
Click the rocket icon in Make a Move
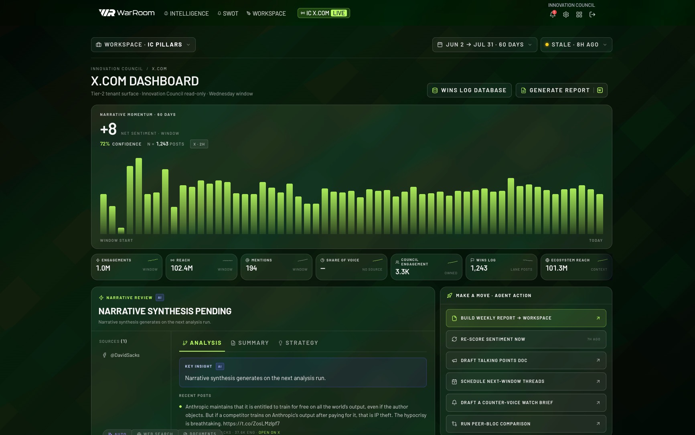tap(450, 295)
